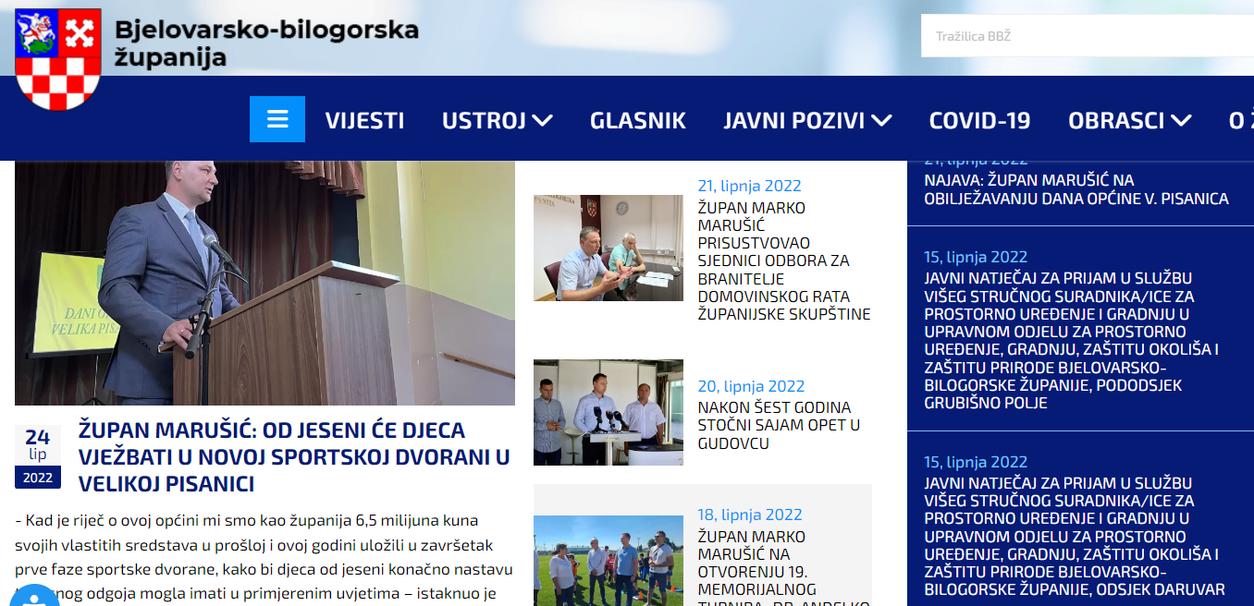
Task: Open headline about novoj sportskoj dvorani
Action: click(294, 456)
